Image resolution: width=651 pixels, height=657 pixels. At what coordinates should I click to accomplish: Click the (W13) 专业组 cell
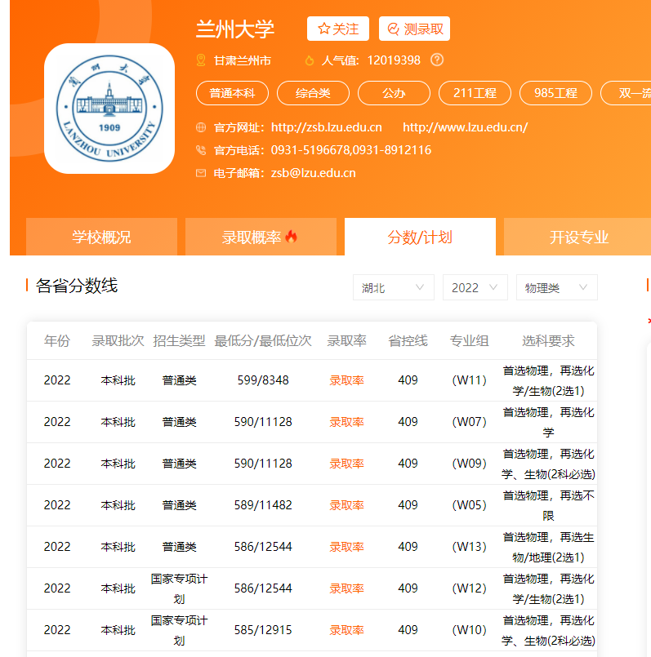point(470,547)
